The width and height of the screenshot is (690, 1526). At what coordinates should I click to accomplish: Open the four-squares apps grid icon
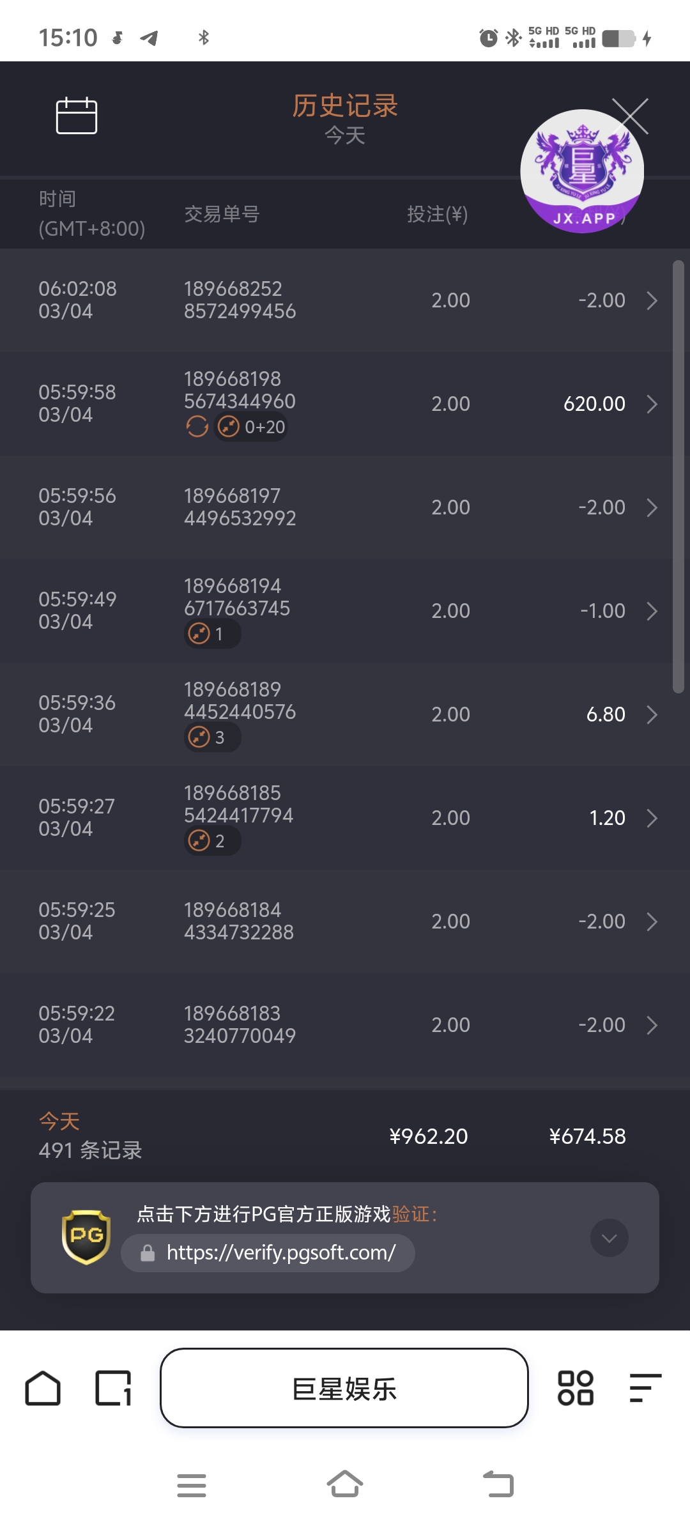(x=575, y=1388)
